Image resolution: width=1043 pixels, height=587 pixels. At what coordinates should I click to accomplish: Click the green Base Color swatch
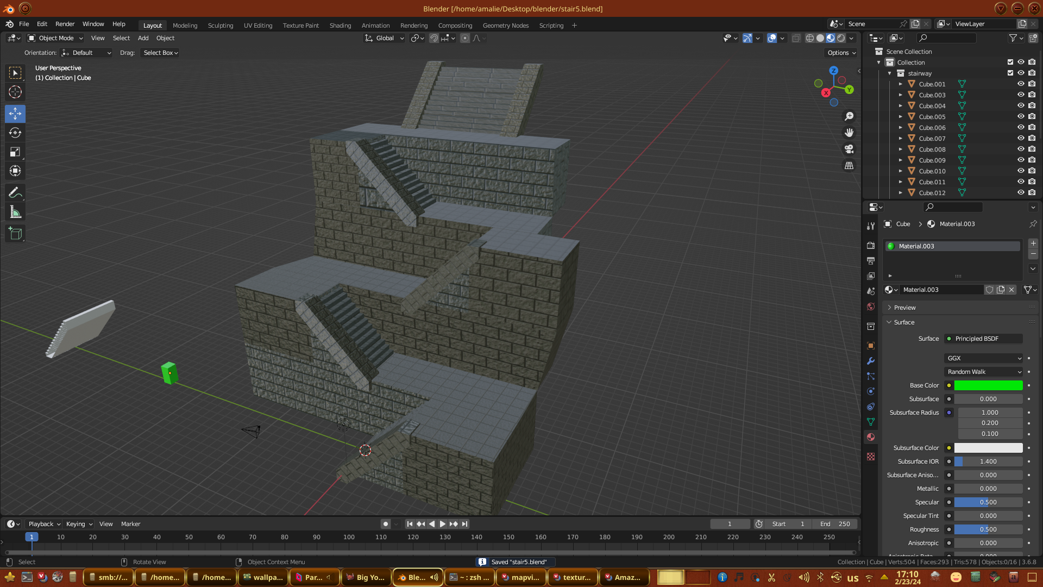pos(988,385)
